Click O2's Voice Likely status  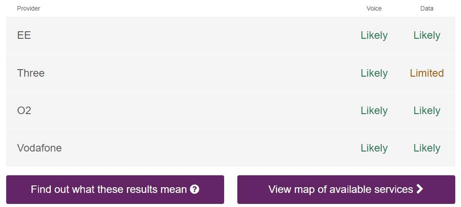click(374, 110)
